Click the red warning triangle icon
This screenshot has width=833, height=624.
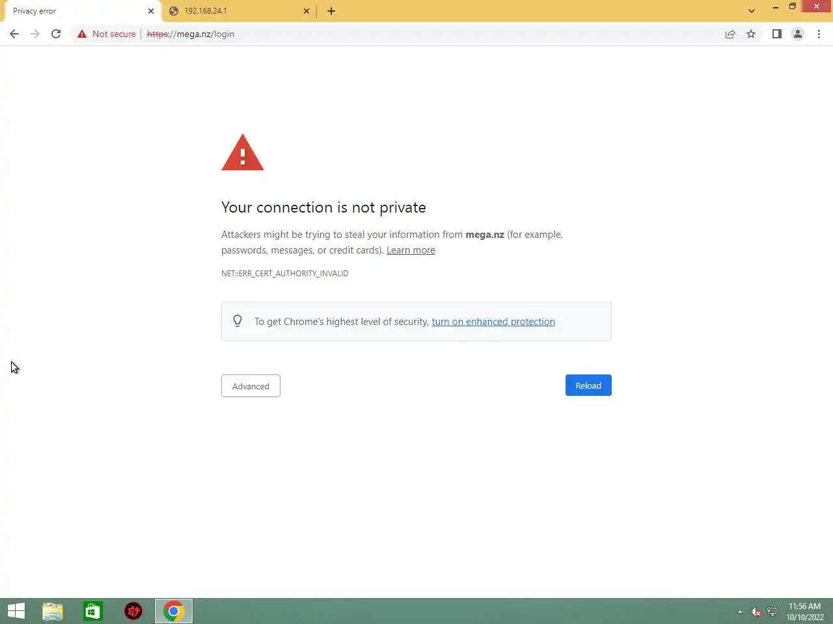click(x=243, y=153)
